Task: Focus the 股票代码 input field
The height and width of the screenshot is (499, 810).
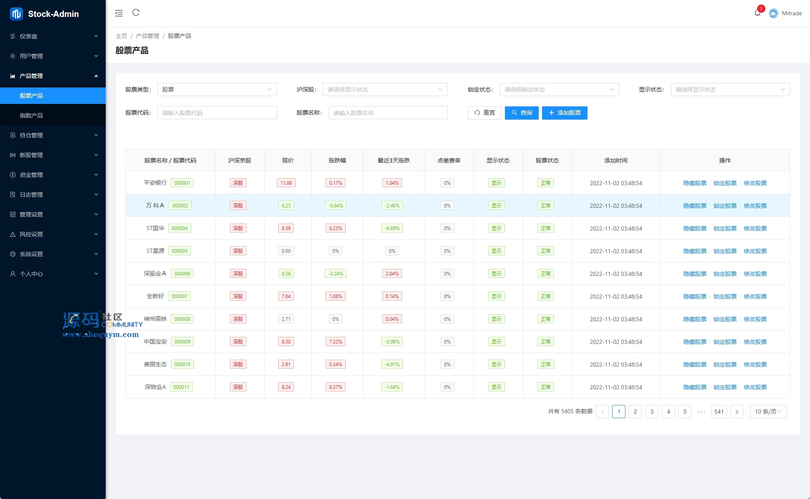Action: (217, 113)
